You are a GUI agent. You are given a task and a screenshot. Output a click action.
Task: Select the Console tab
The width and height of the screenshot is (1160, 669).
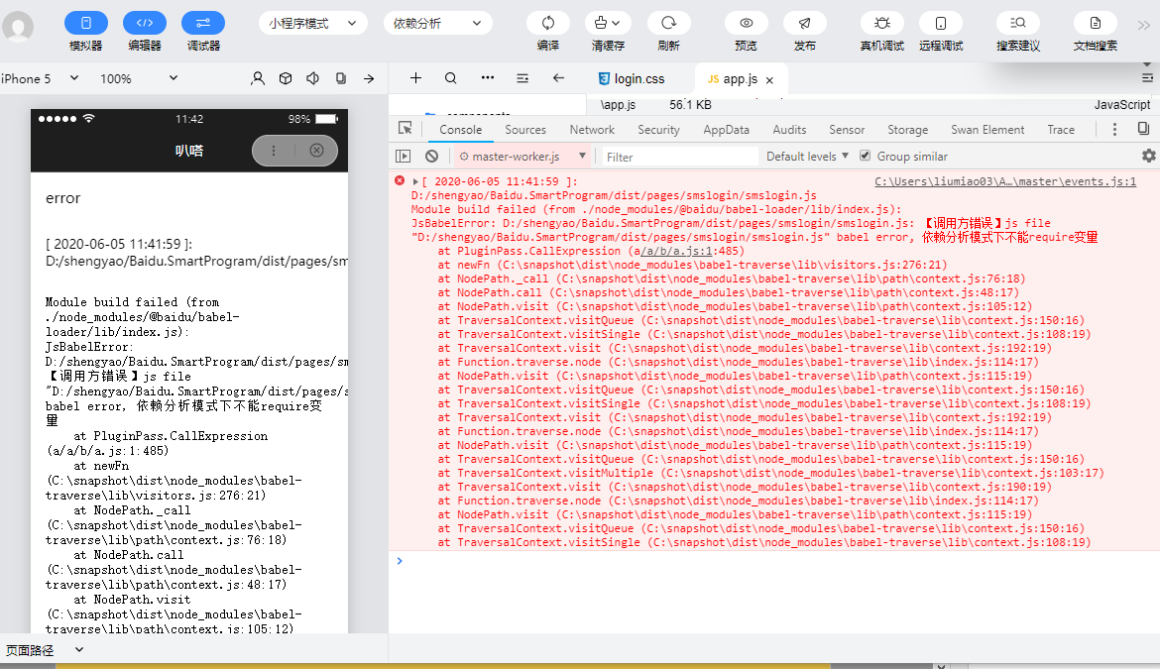pos(460,130)
